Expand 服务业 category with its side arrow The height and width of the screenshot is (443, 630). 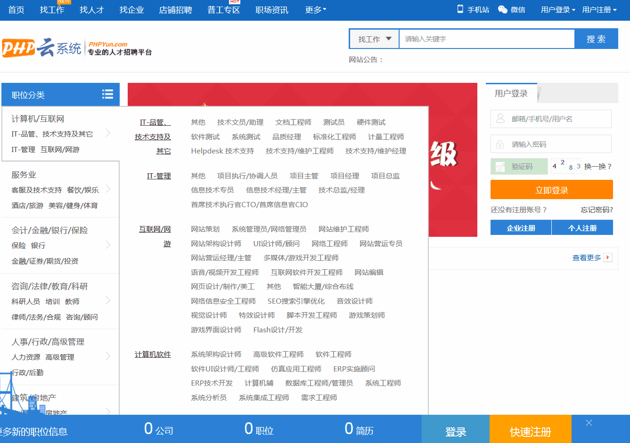(107, 189)
